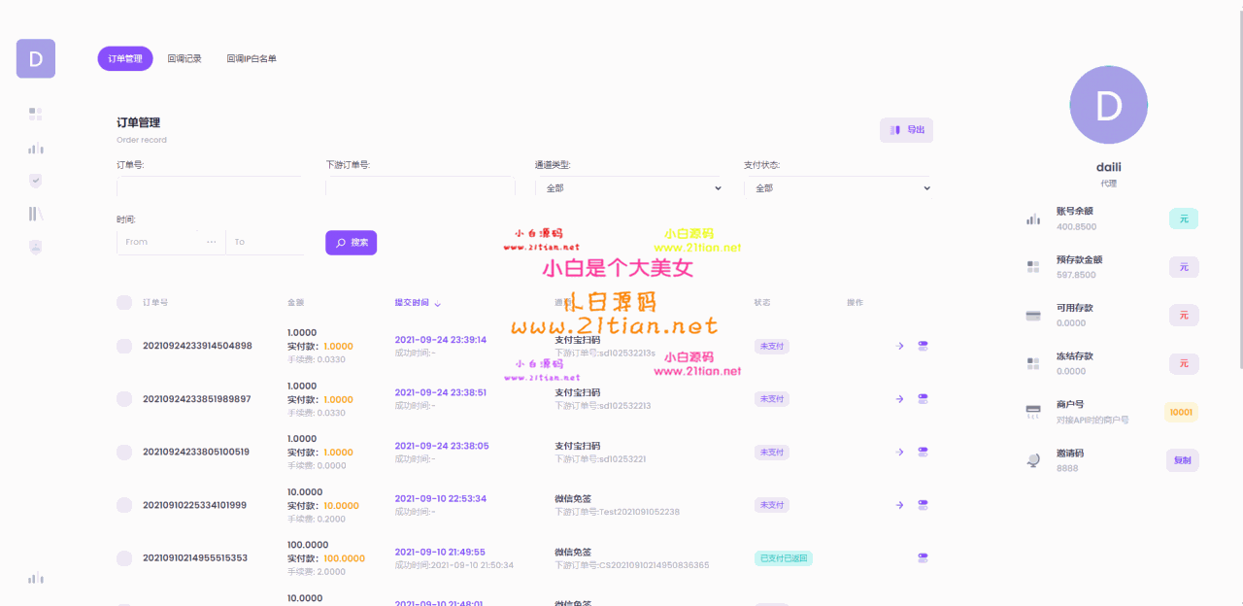Check the box for order 20210910214955515353
Viewport: 1243px width, 606px height.
[x=124, y=557]
